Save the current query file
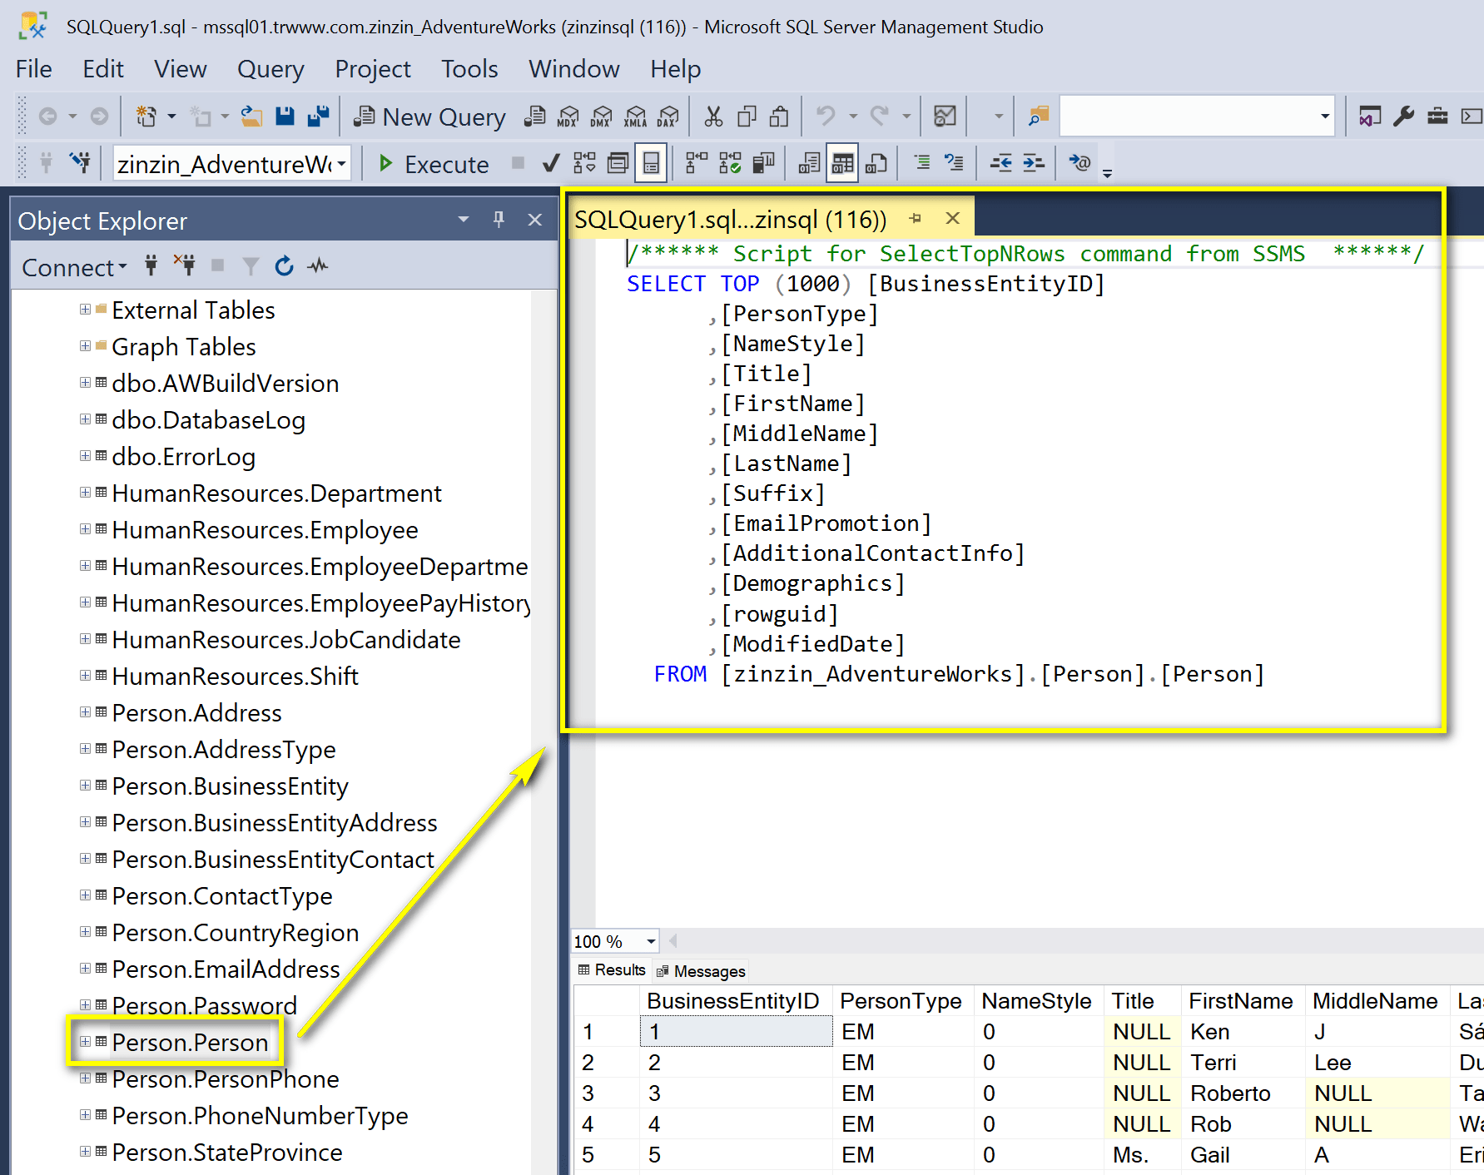This screenshot has width=1484, height=1175. click(285, 117)
